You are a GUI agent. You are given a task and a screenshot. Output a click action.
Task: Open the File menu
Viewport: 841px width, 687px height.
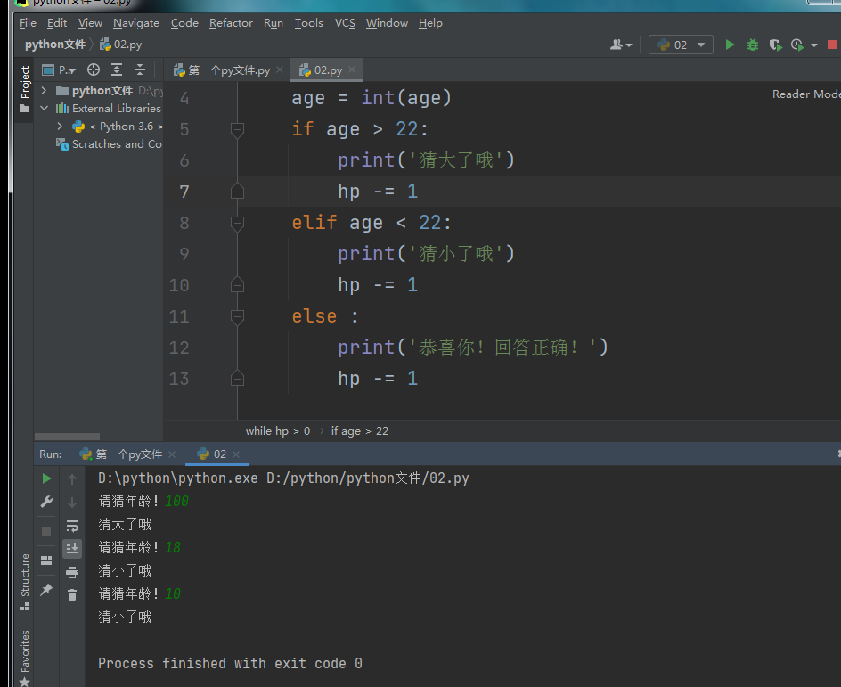tap(28, 23)
